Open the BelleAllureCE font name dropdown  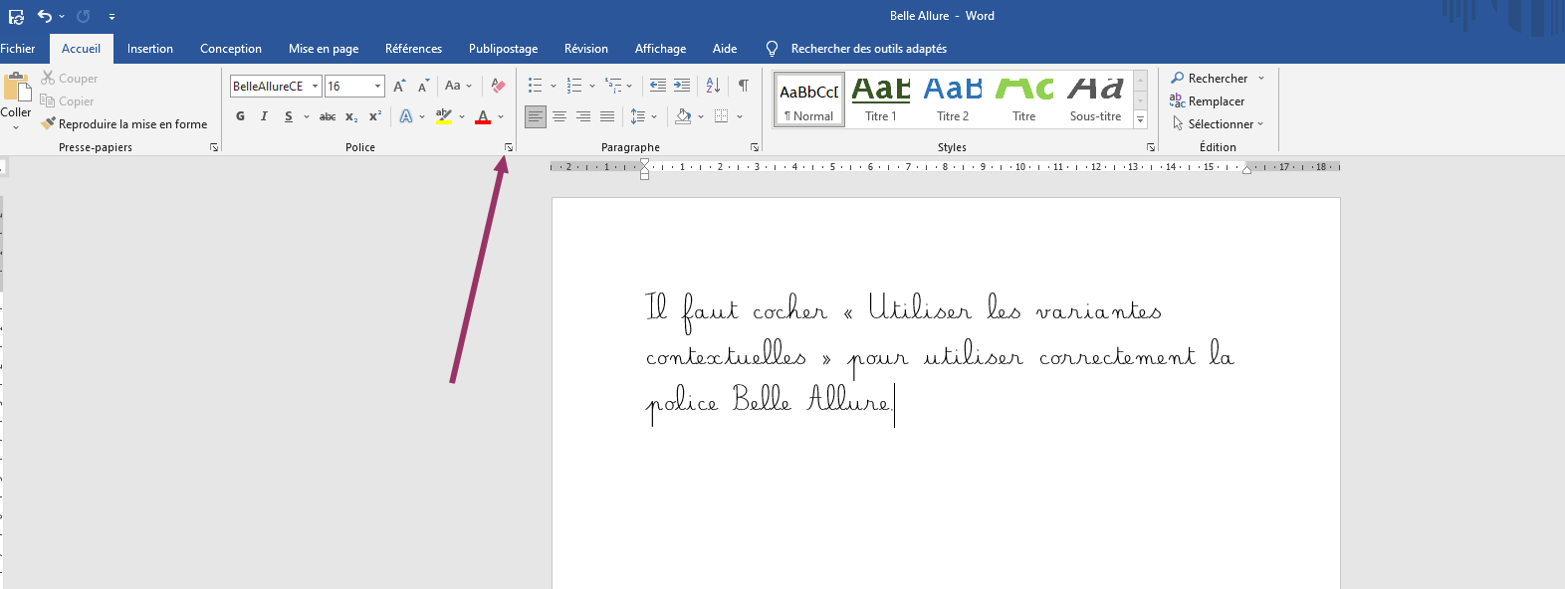point(316,87)
